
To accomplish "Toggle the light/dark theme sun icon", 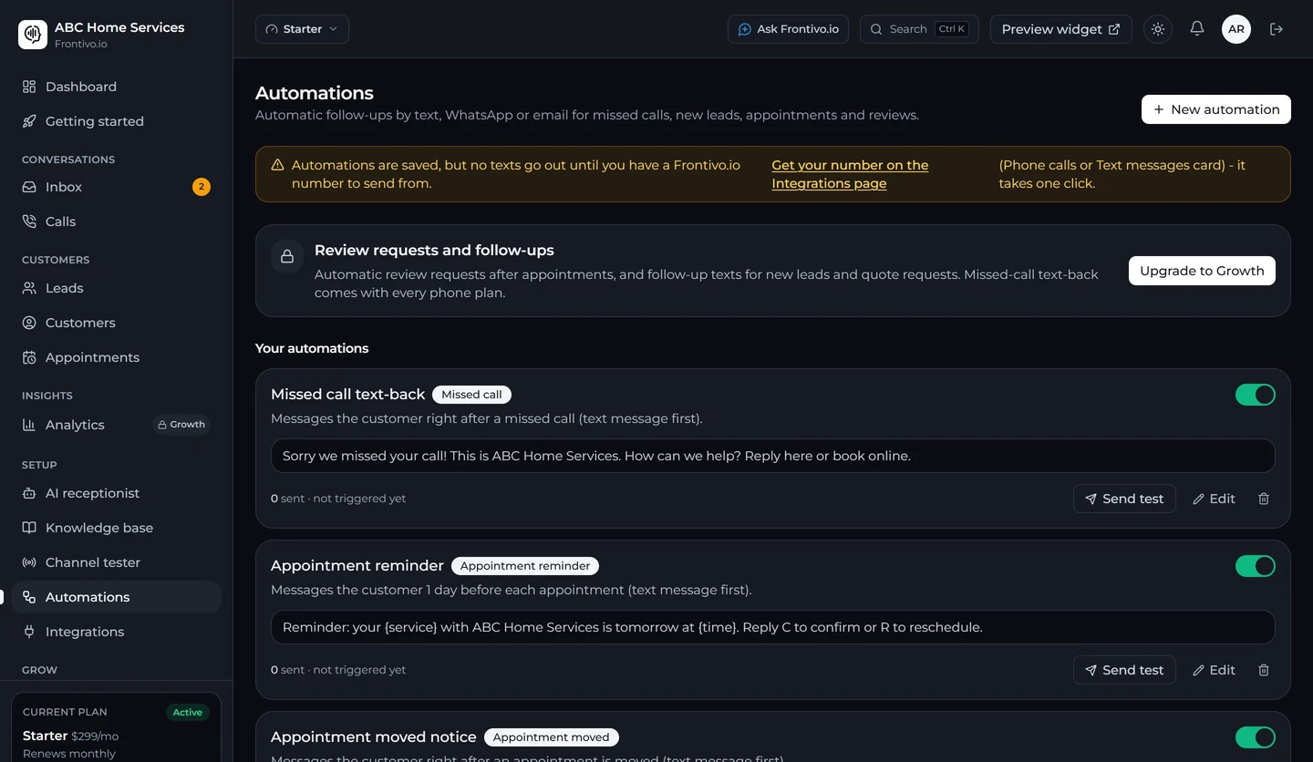I will 1158,29.
